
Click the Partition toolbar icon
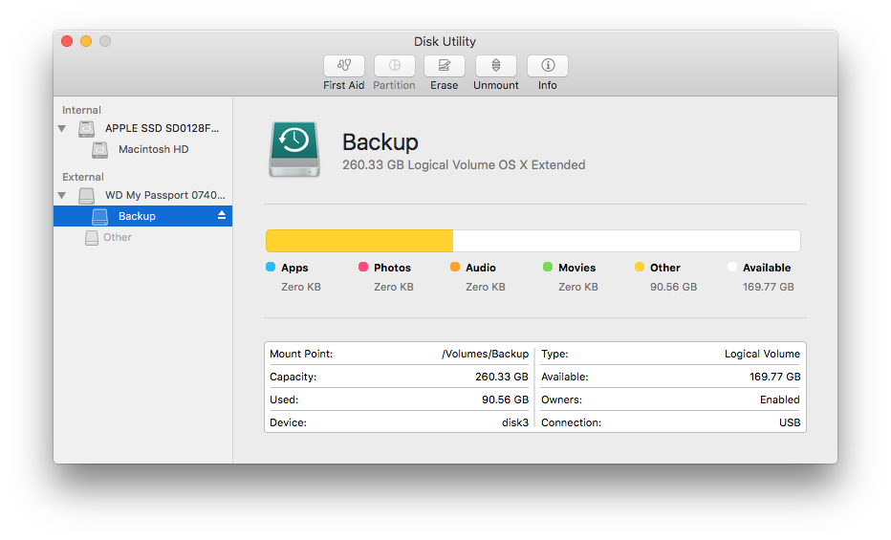[395, 66]
